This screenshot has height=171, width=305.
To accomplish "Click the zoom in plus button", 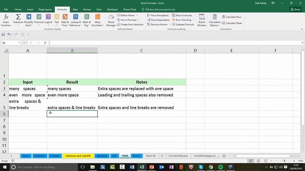I will pyautogui.click(x=294, y=161).
